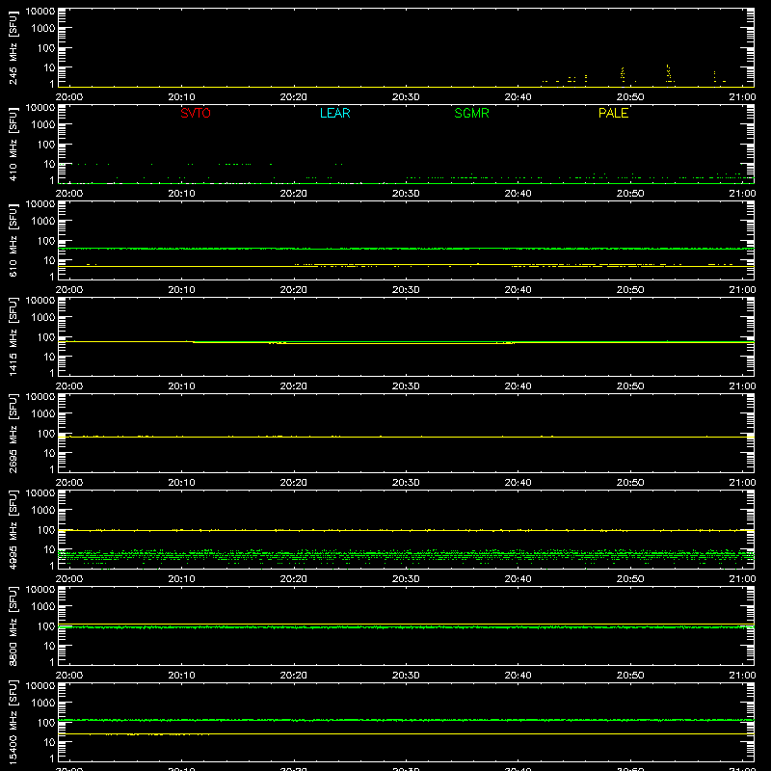Click the cyan LEAR station label
Screen dimensions: 771x771
tap(334, 113)
